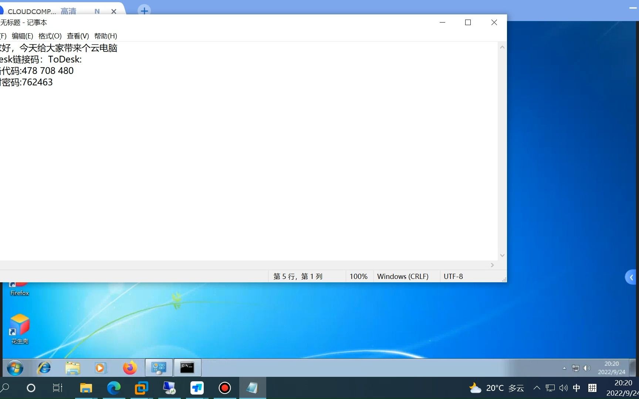This screenshot has height=399, width=639.
Task: Open Windows Media Player in remote taskbar
Action: click(100, 368)
